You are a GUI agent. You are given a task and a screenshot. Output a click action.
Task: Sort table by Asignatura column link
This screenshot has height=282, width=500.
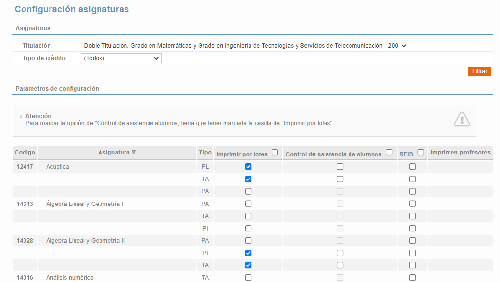pyautogui.click(x=114, y=153)
